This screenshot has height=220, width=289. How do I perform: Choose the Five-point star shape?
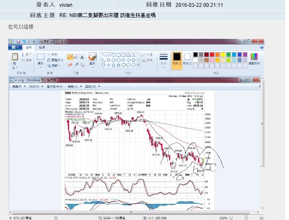click(114, 65)
